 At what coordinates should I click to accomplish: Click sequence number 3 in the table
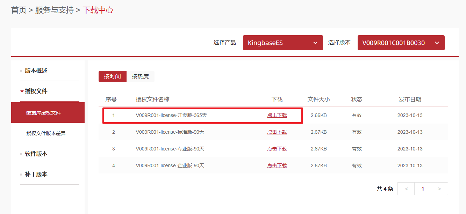(113, 149)
